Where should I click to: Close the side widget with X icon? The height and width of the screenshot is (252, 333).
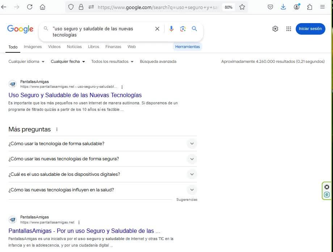(327, 187)
